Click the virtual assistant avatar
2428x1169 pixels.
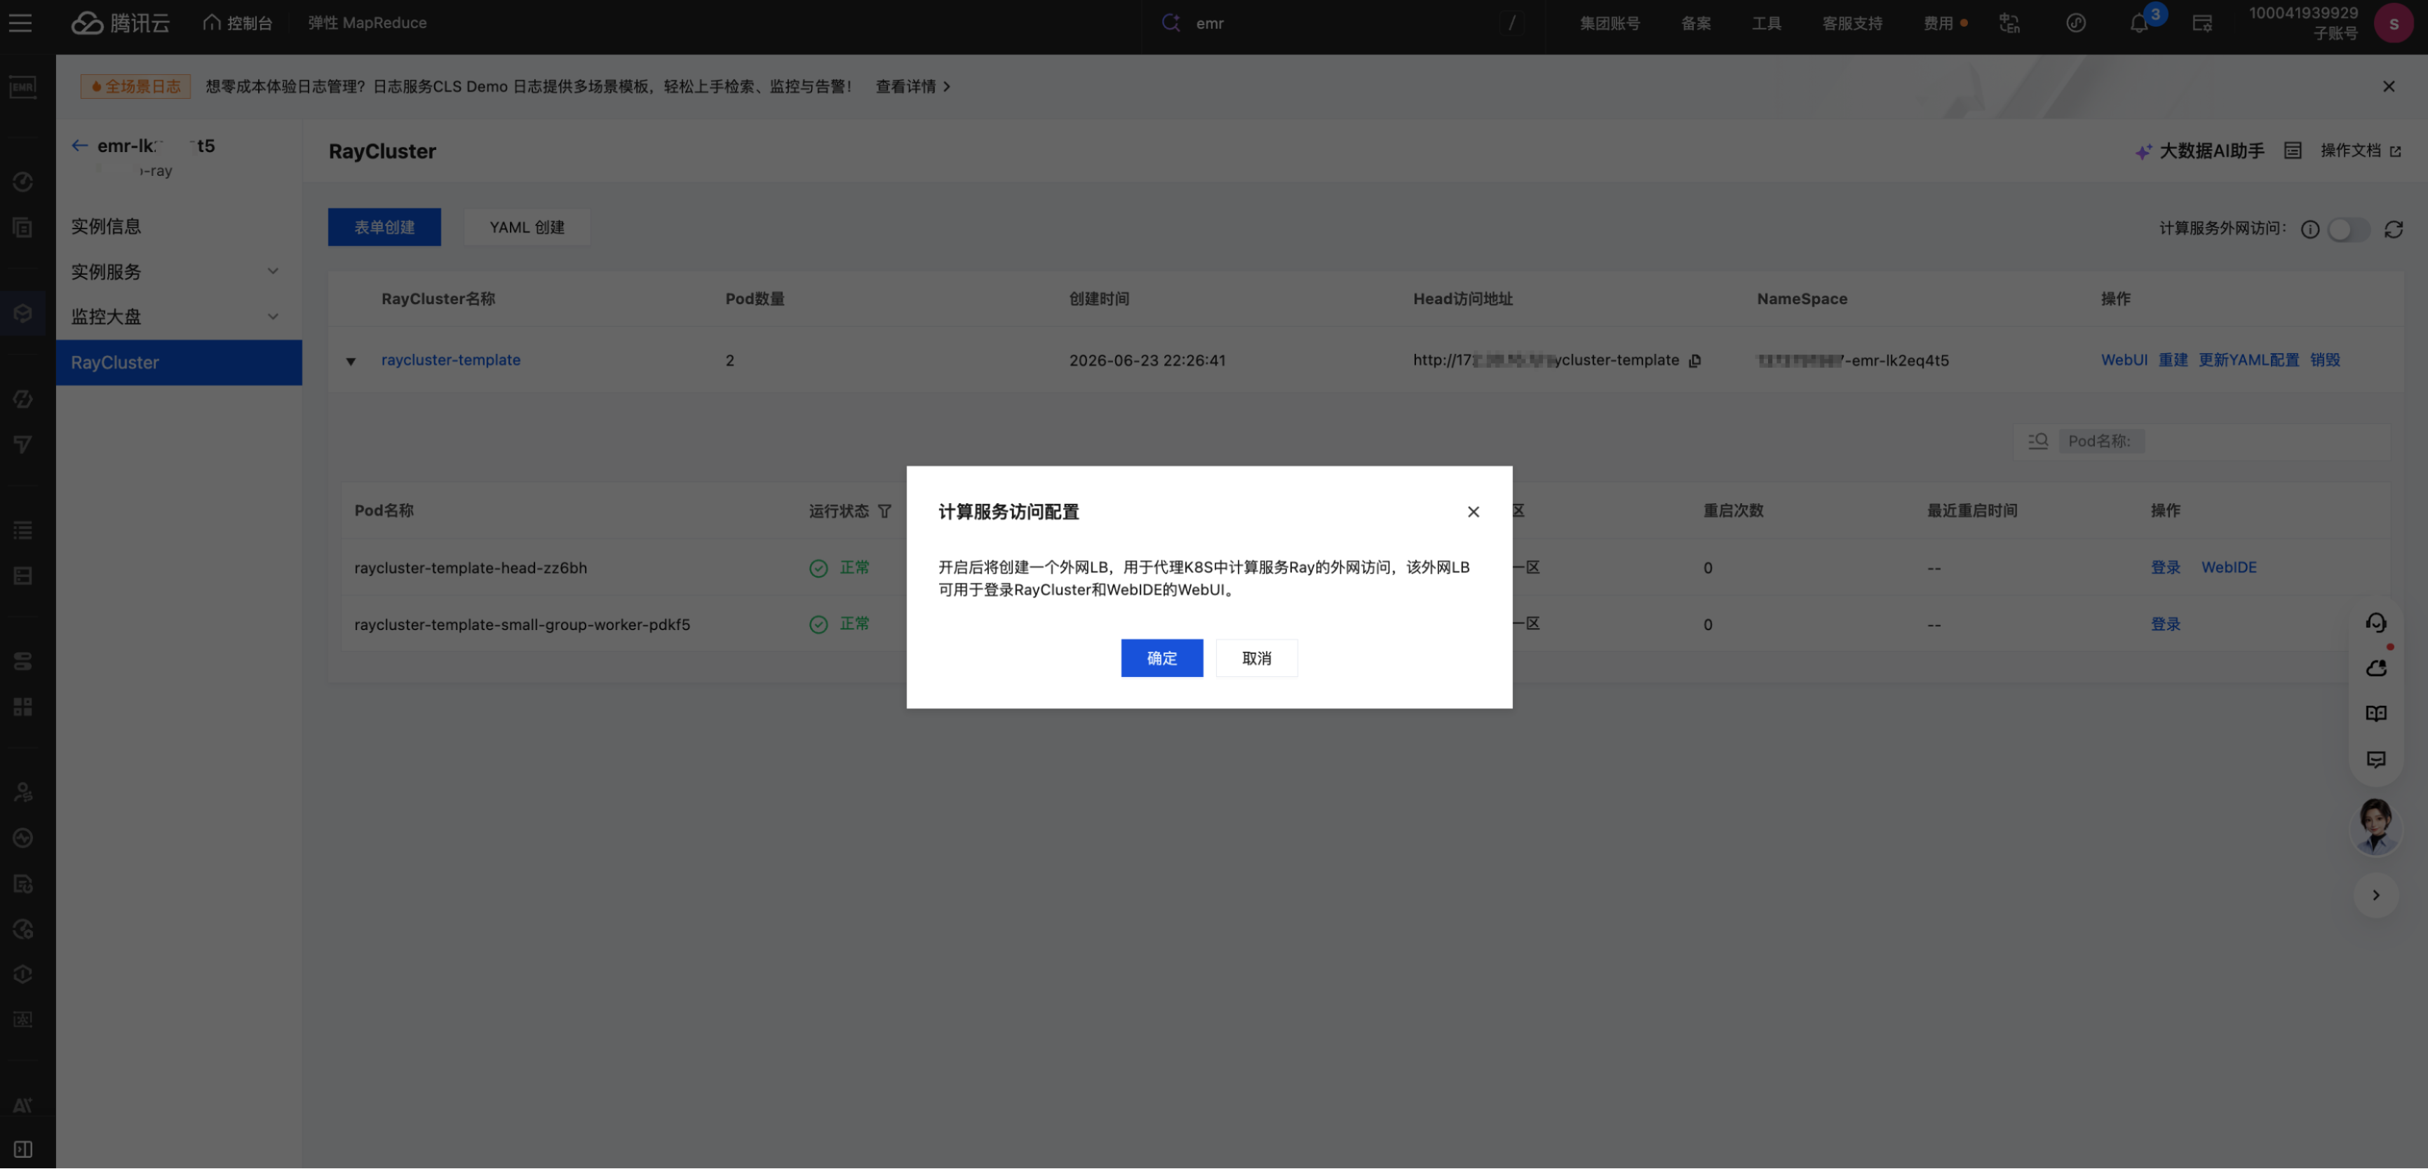pyautogui.click(x=2375, y=826)
